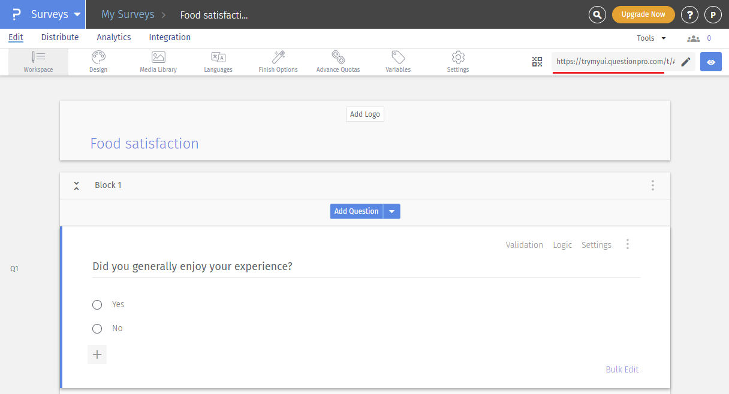This screenshot has height=394, width=729.
Task: Collapse Block 1 section
Action: [76, 186]
